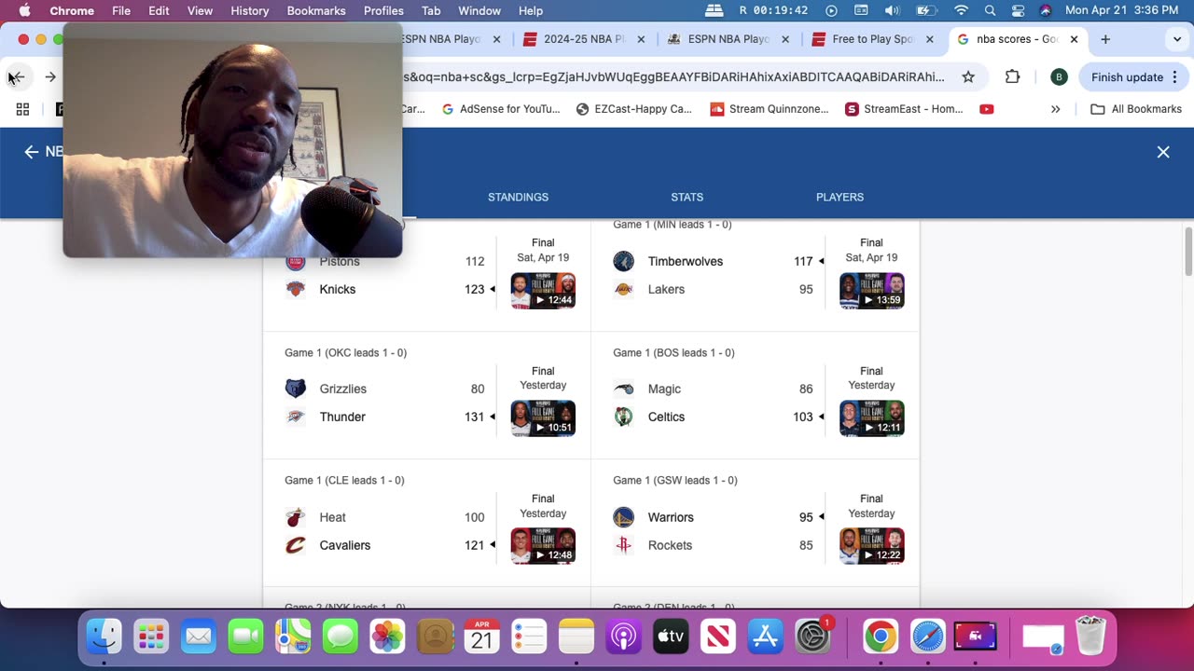The width and height of the screenshot is (1194, 671).
Task: Expand hidden bookmarks chevron
Action: point(1055,109)
